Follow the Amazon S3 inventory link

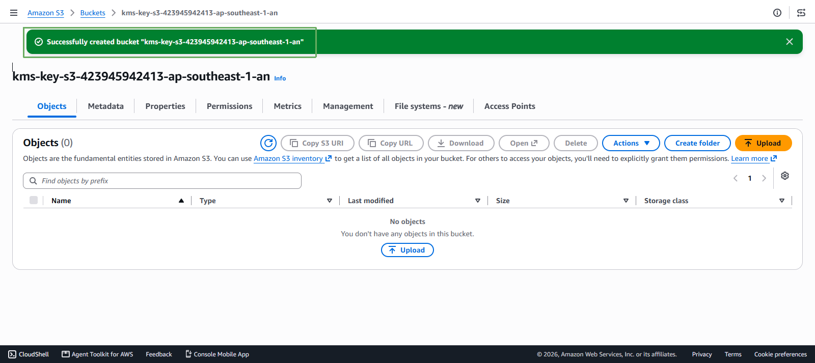(x=293, y=159)
